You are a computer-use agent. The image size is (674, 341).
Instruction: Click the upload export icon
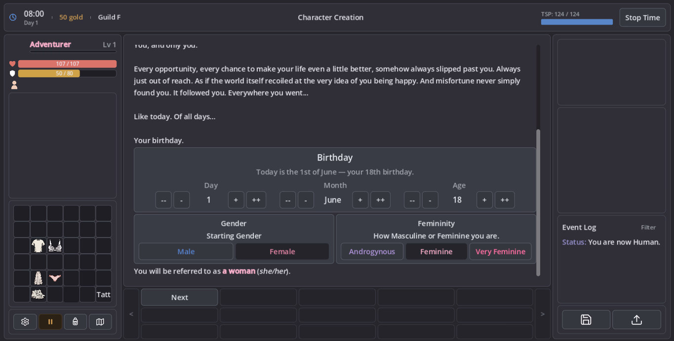[x=636, y=320]
